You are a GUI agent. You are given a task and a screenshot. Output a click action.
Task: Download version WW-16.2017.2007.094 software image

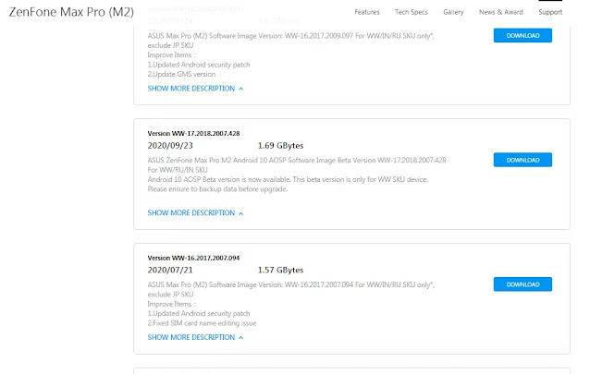pyautogui.click(x=522, y=284)
